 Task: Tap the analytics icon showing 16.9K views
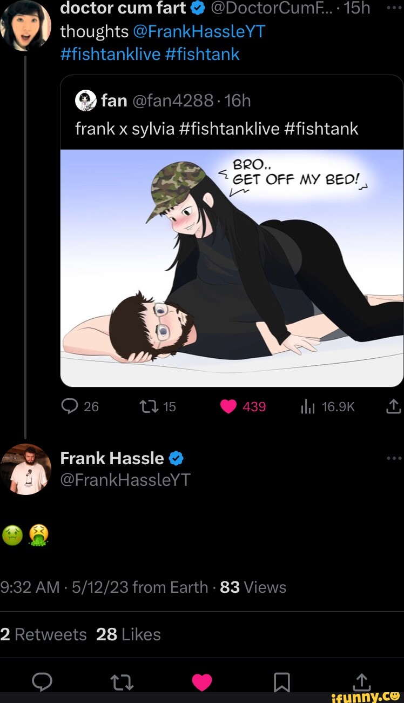coord(309,406)
